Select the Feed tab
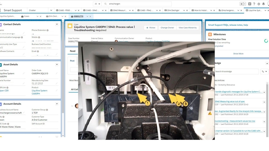The width and height of the screenshot is (269, 151). [x=73, y=51]
